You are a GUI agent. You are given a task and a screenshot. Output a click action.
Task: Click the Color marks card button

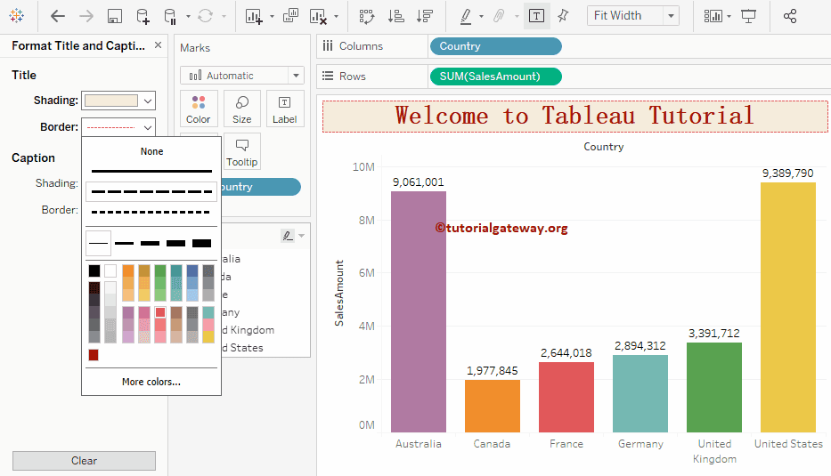198,109
